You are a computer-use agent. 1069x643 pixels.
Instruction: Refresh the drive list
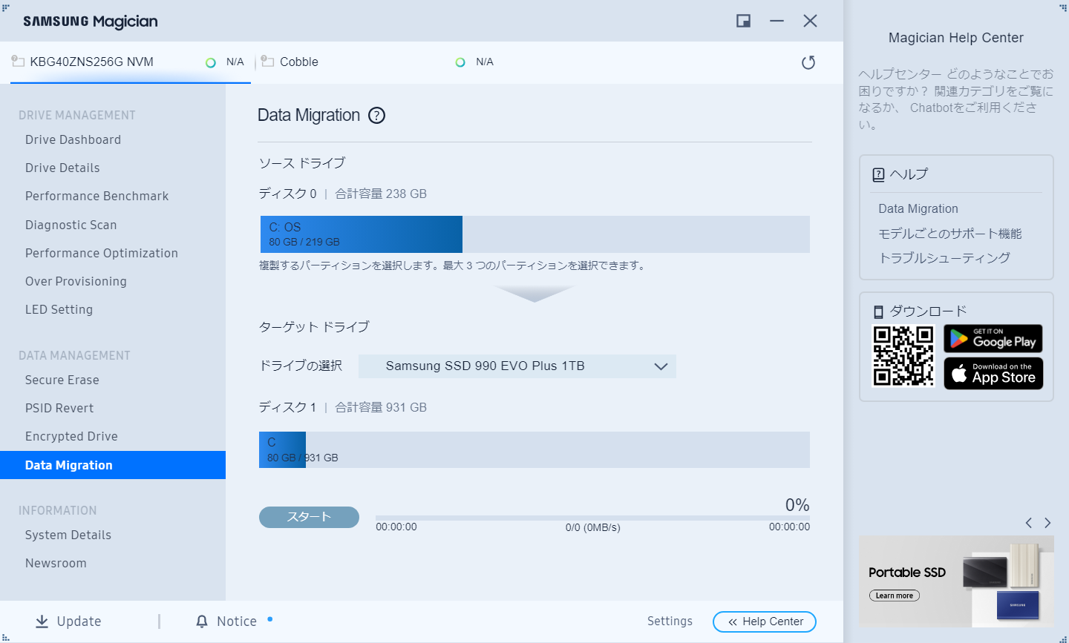pyautogui.click(x=808, y=62)
